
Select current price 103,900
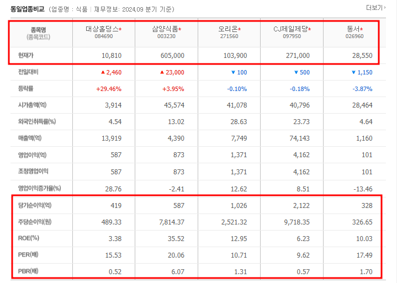click(x=235, y=55)
